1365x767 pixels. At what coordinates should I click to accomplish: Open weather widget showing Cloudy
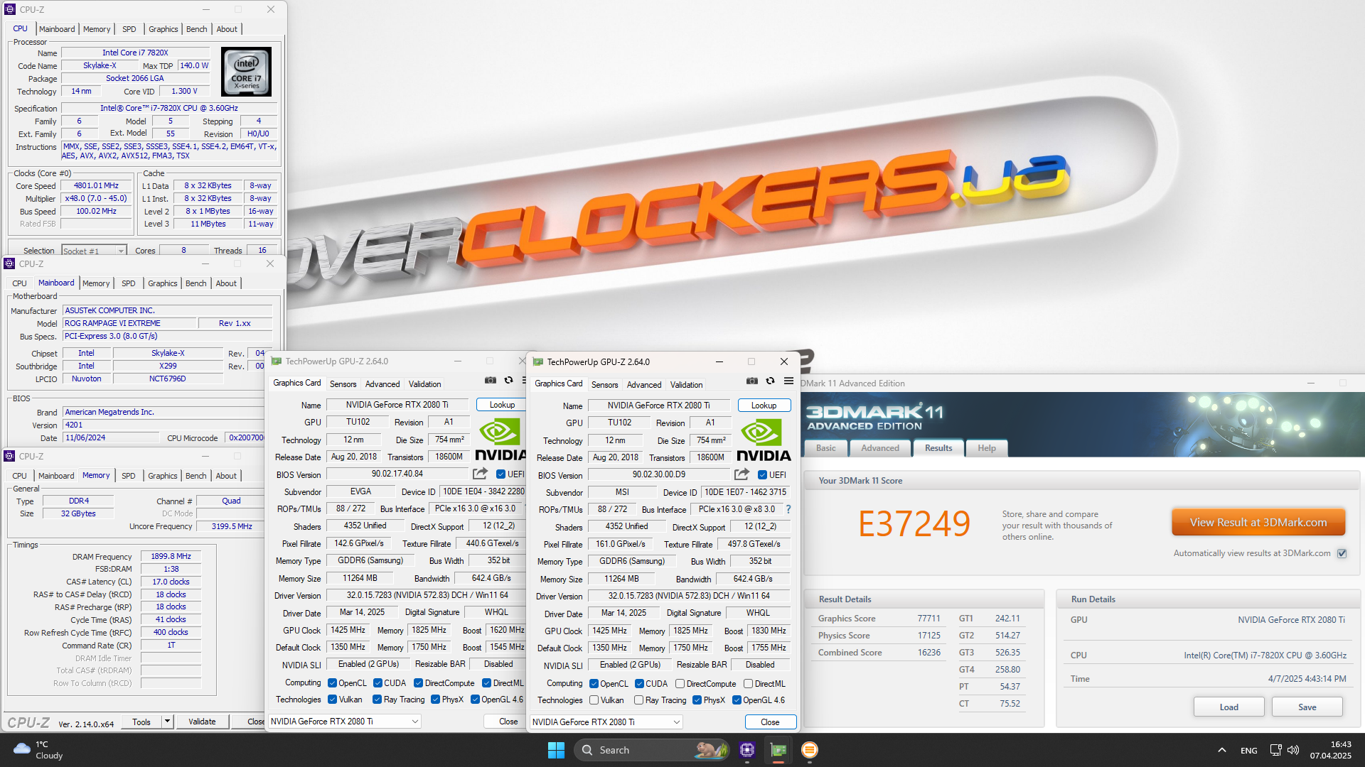click(x=39, y=750)
